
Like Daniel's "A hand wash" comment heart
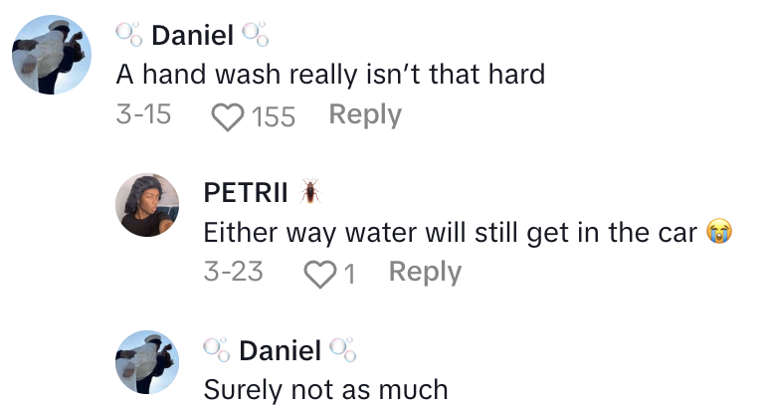(228, 116)
